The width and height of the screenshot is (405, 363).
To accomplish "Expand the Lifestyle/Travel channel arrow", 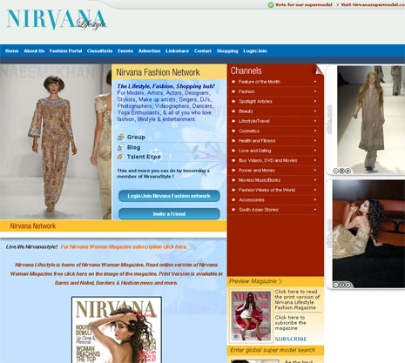I will coord(315,121).
